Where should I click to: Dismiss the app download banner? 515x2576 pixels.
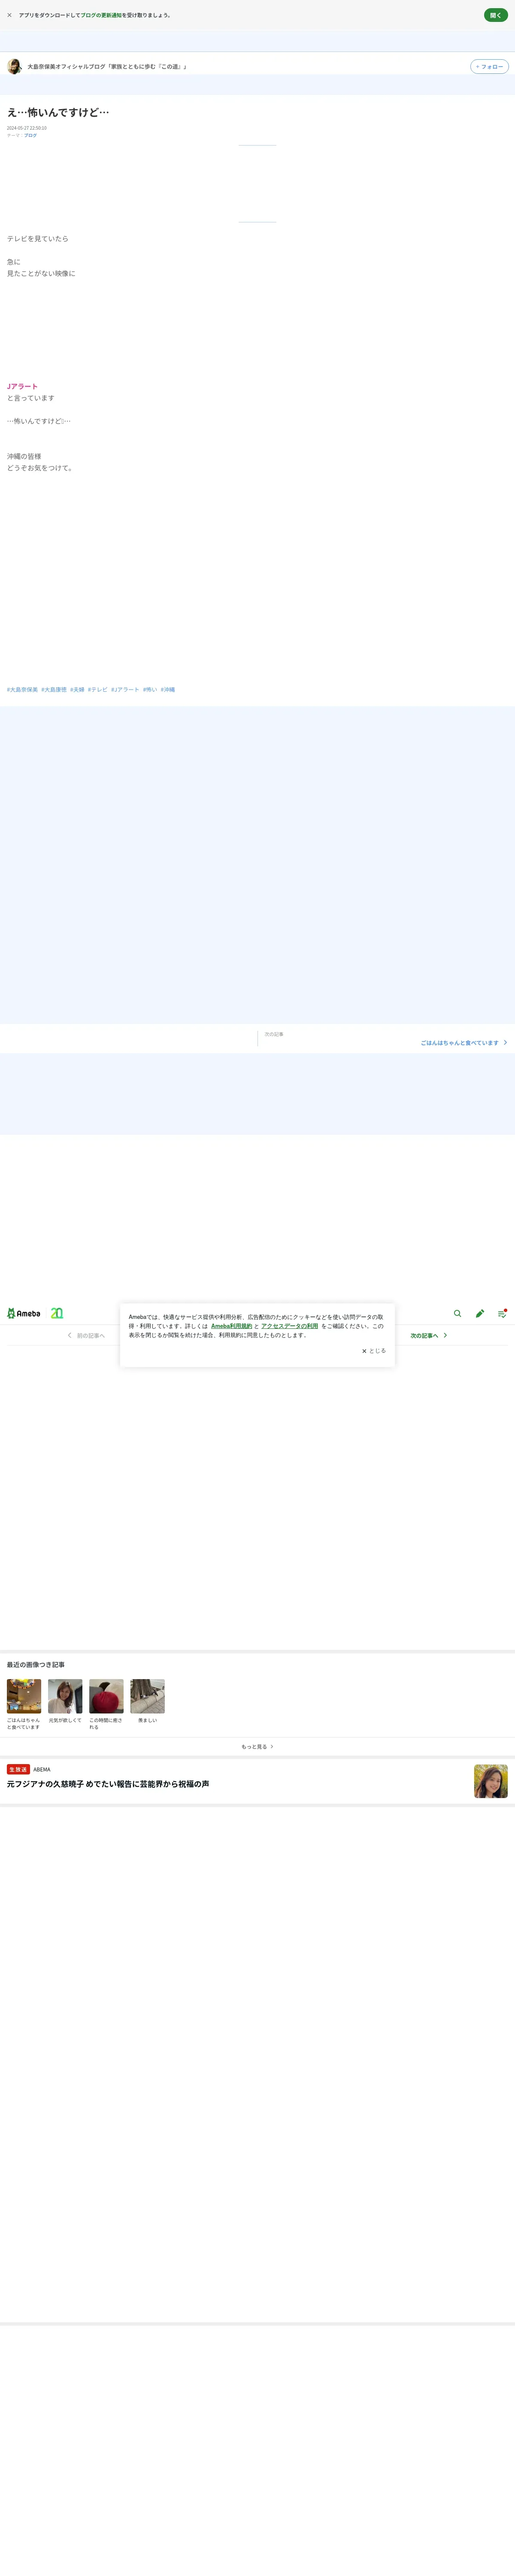pyautogui.click(x=10, y=15)
